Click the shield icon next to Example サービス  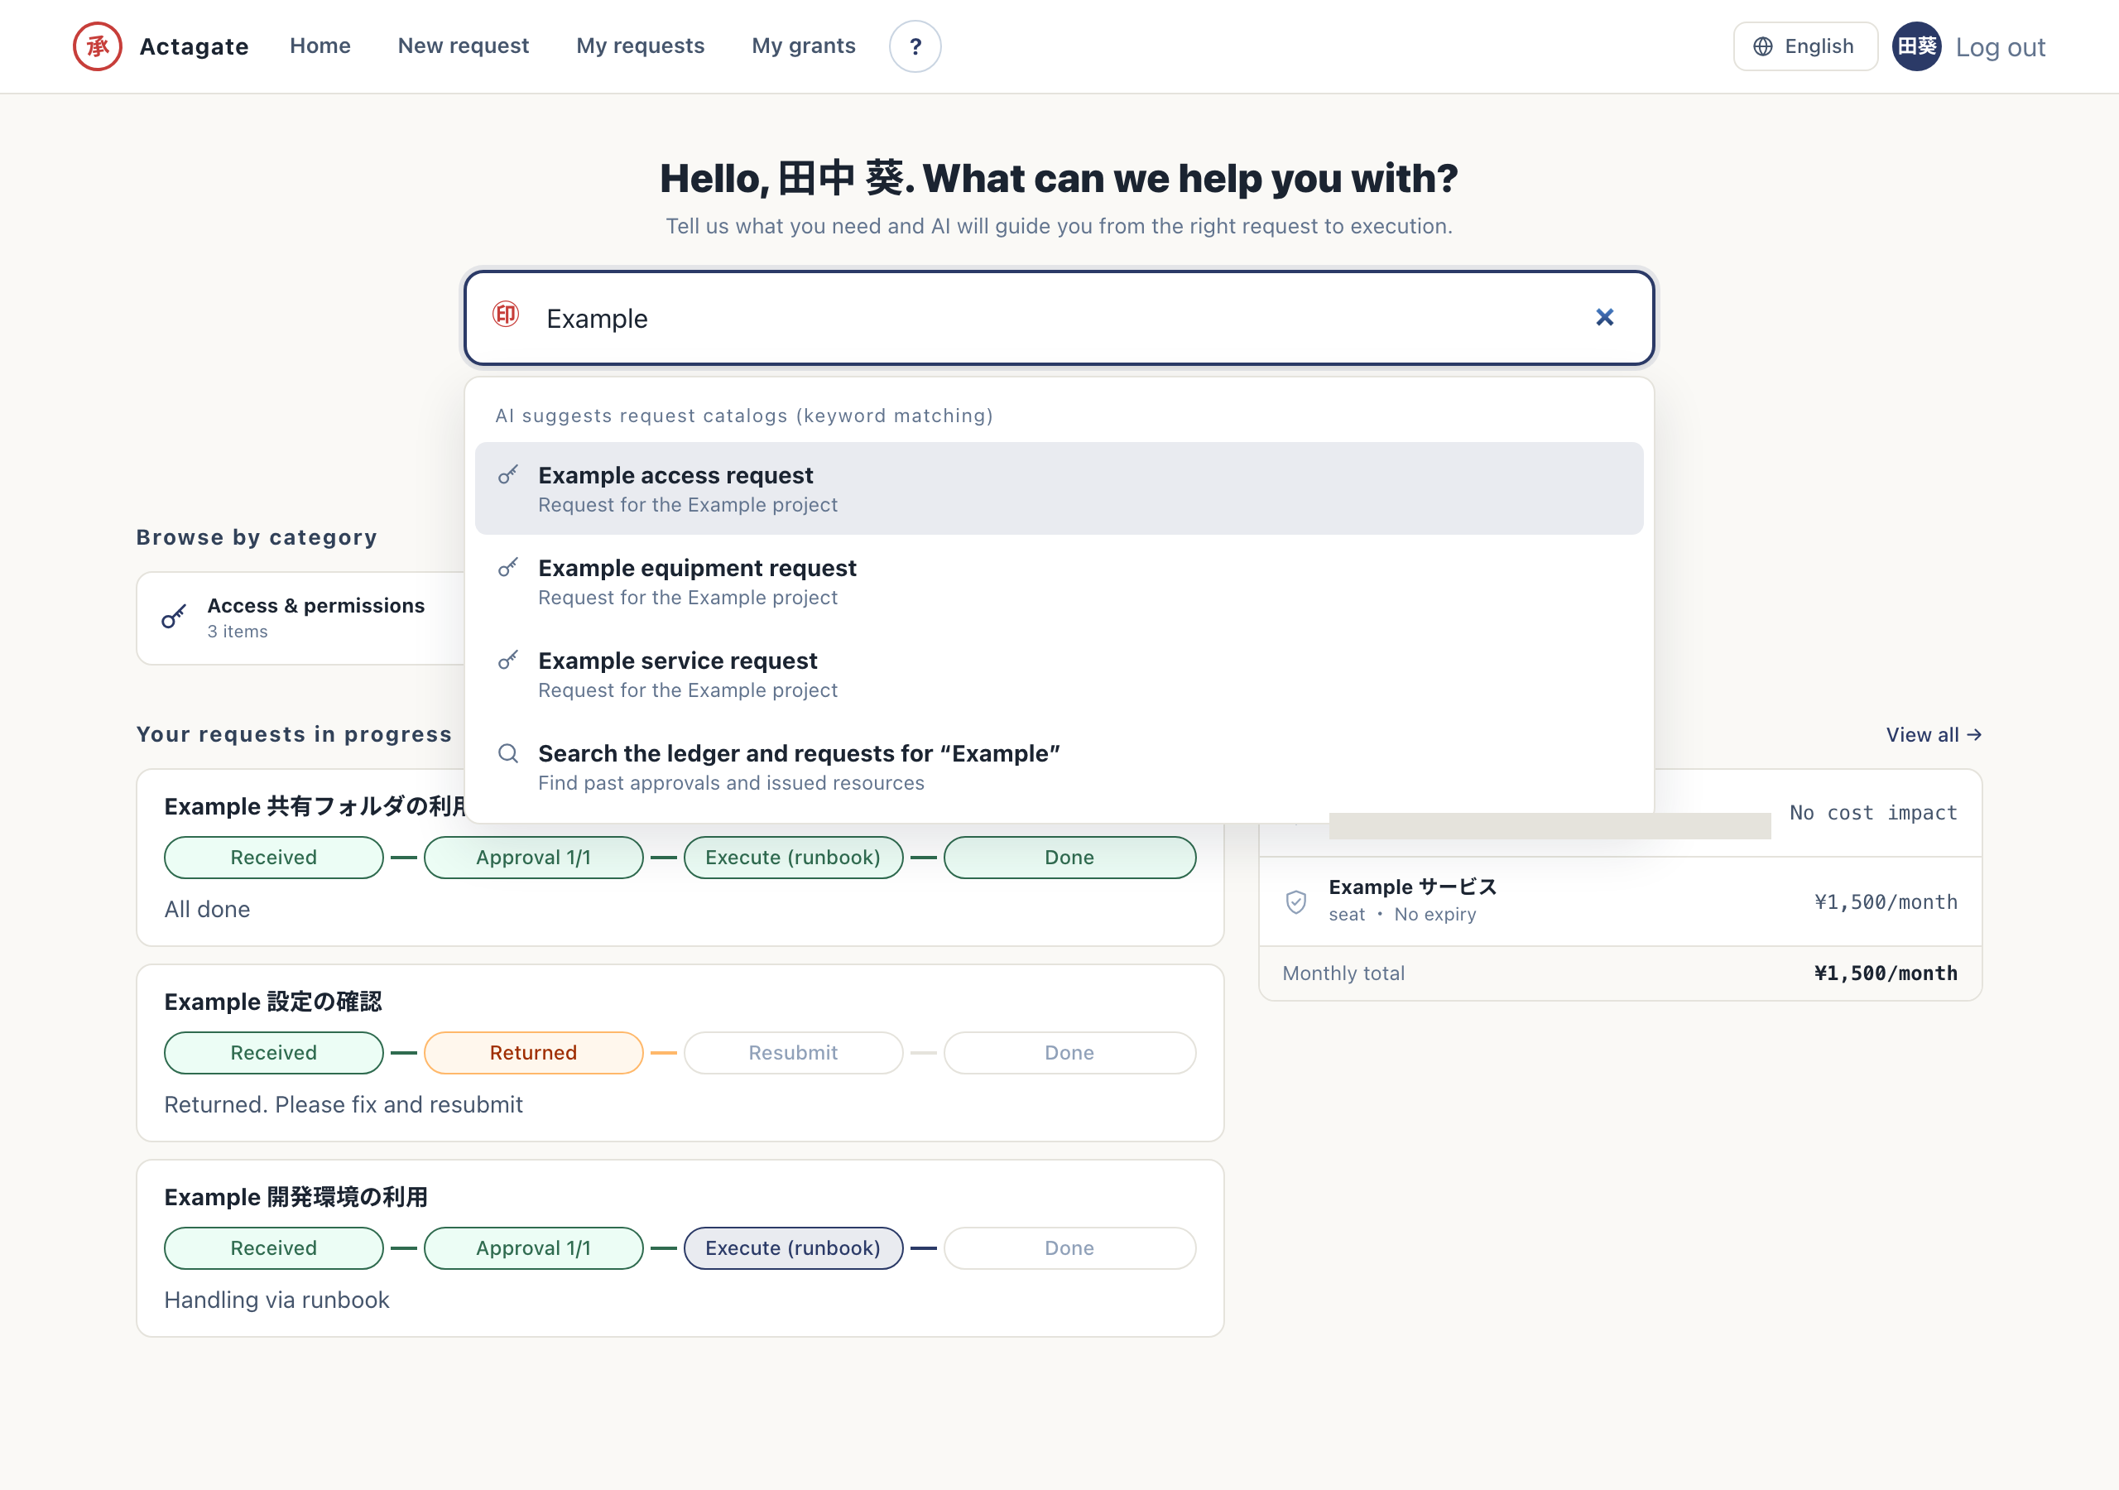[x=1295, y=901]
